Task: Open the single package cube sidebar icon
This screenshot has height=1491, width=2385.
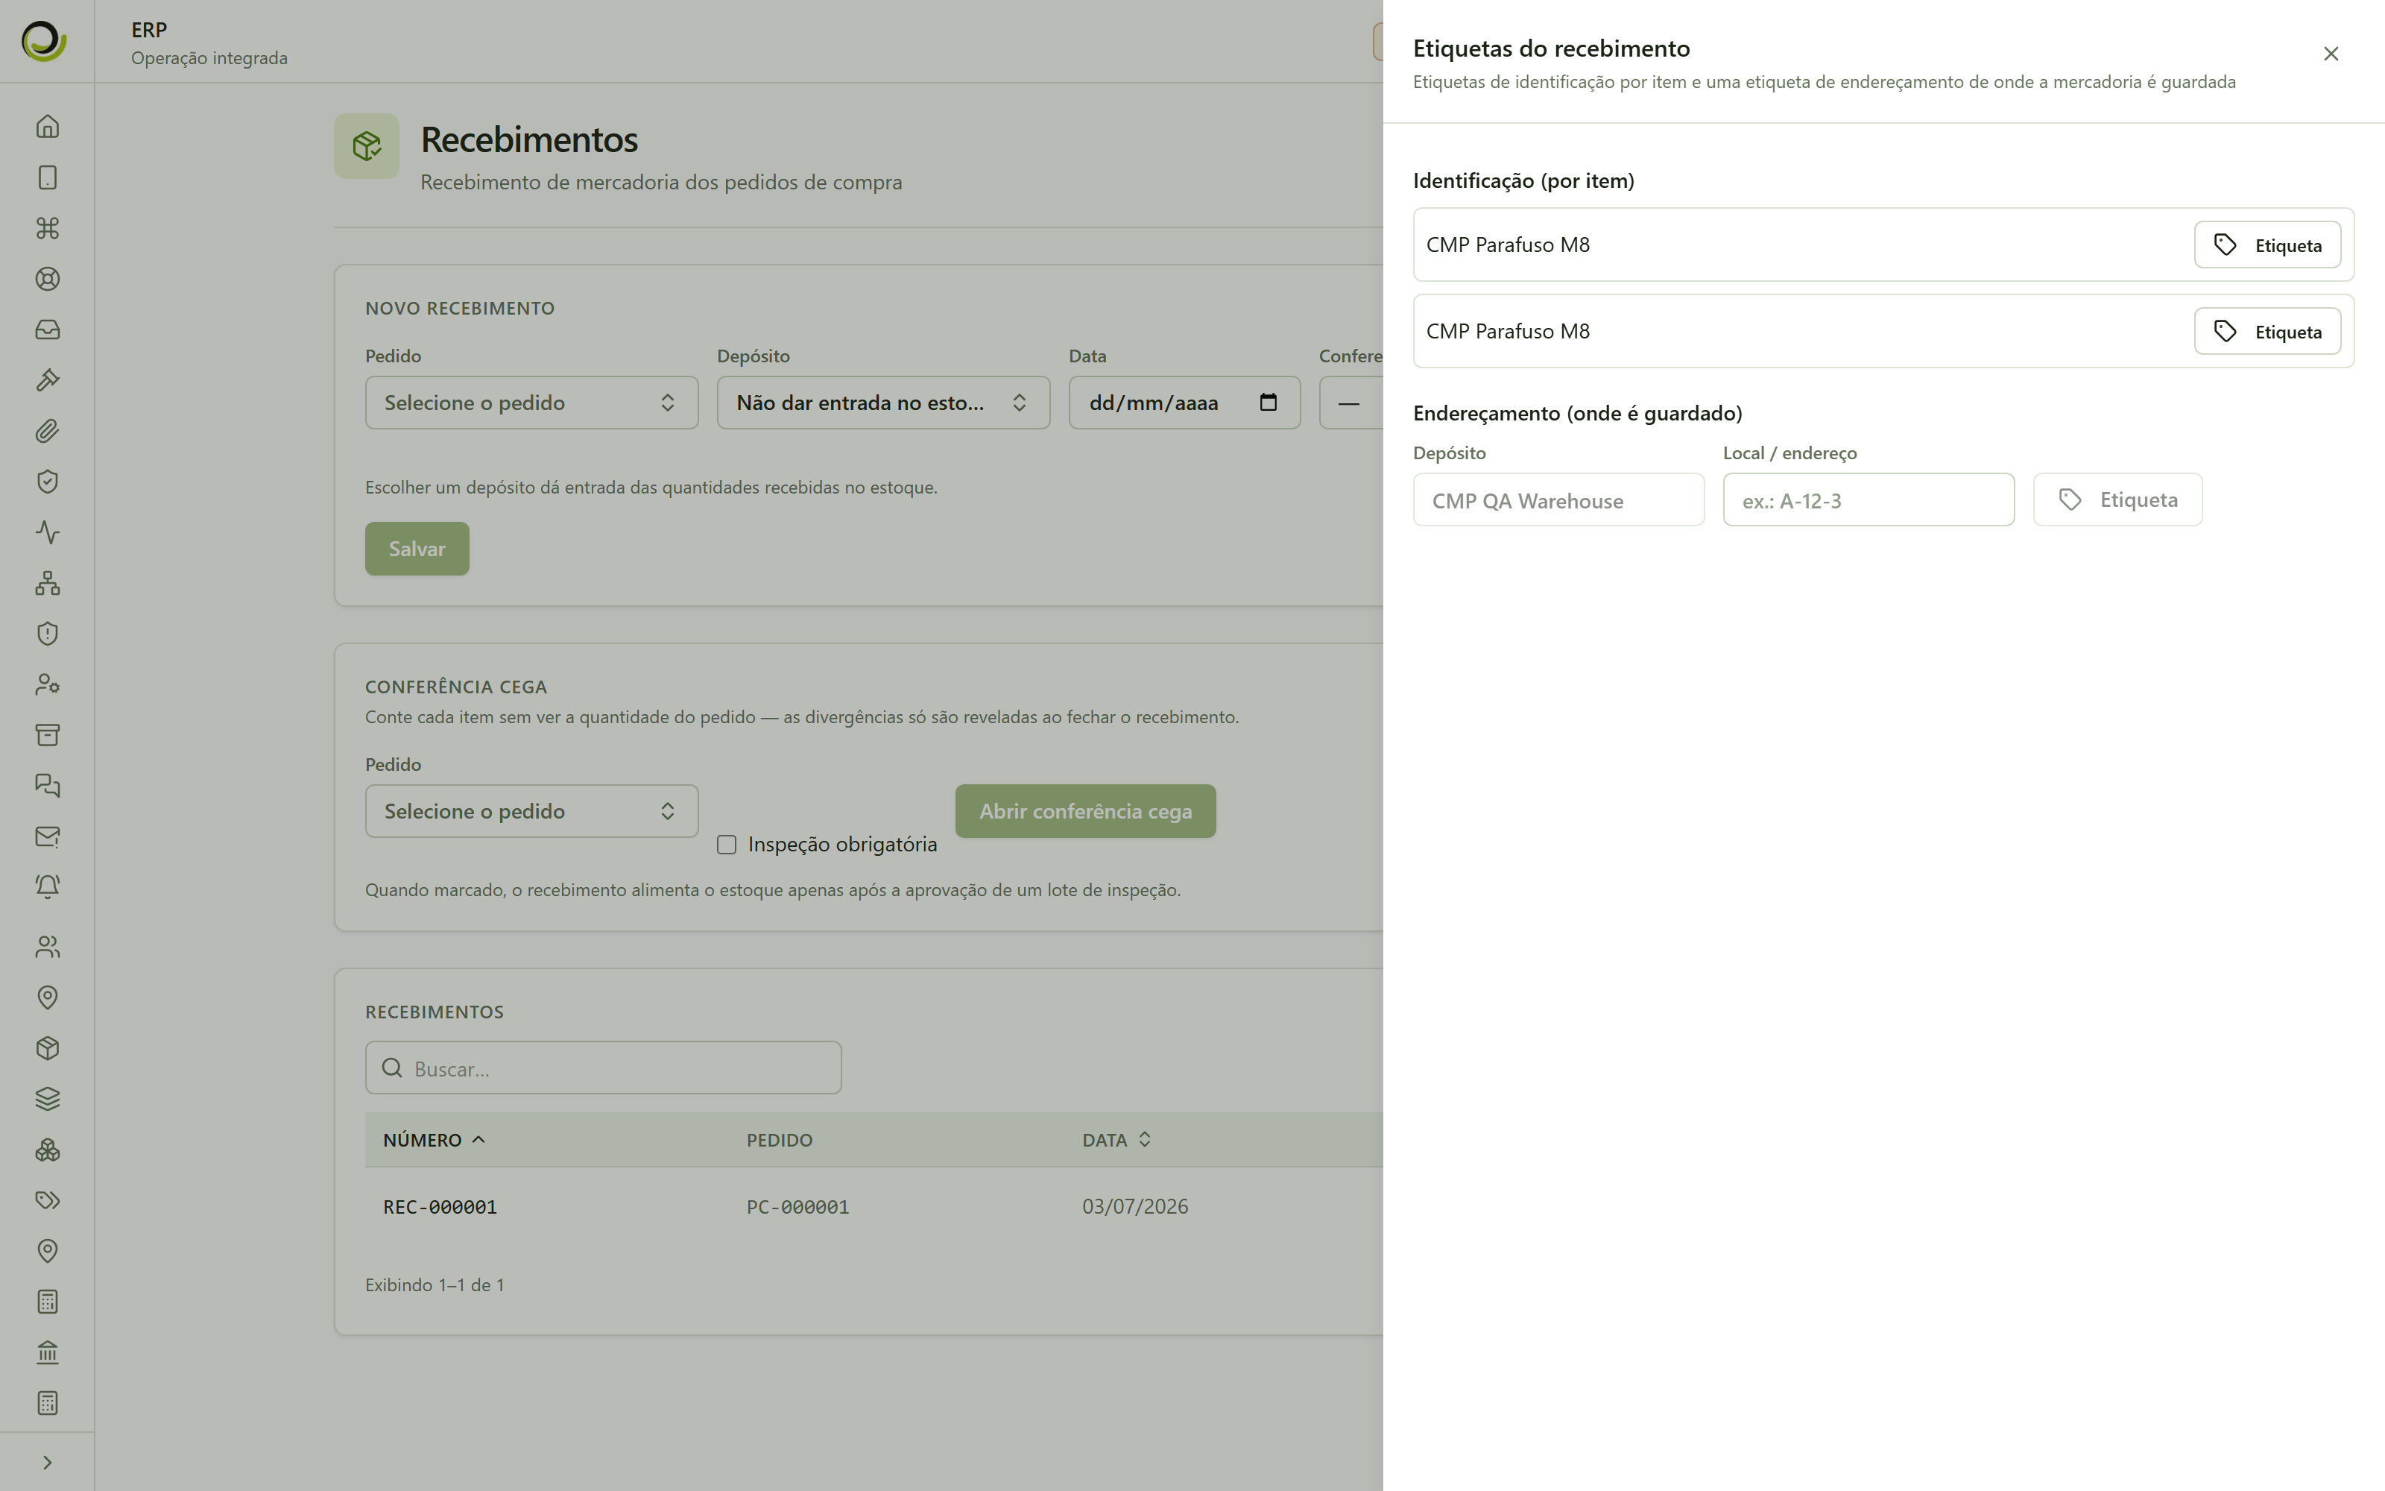Action: tap(47, 1048)
